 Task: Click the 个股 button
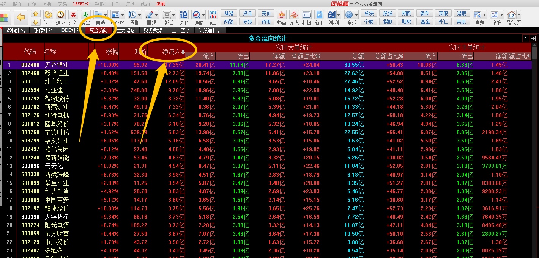[x=369, y=22]
